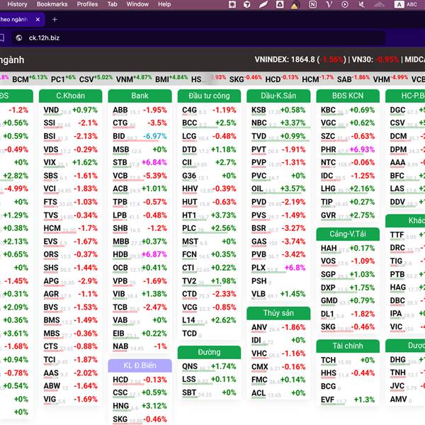
Task: Click SAB in the top ticker strip
Action: tap(353, 79)
